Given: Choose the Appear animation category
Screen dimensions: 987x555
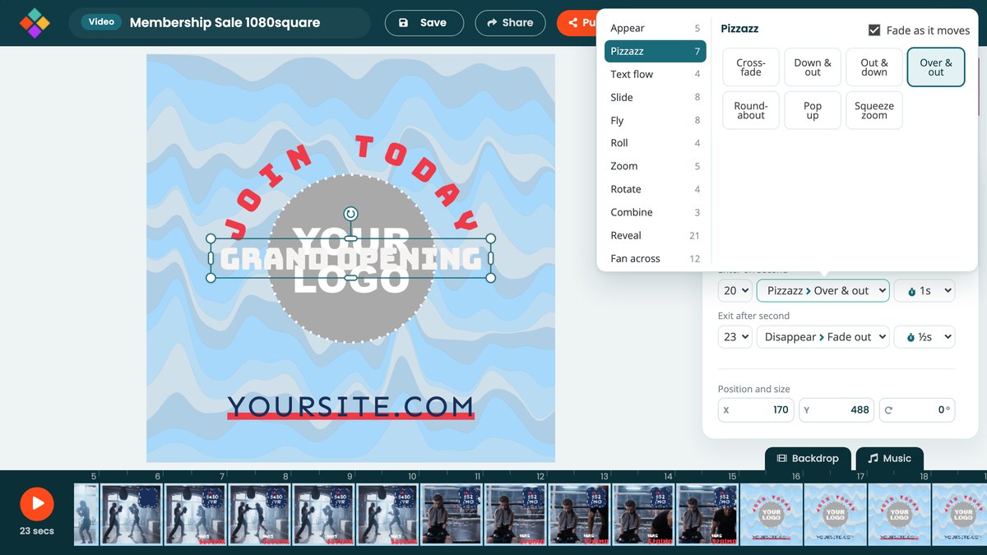Looking at the screenshot, I should tap(655, 28).
